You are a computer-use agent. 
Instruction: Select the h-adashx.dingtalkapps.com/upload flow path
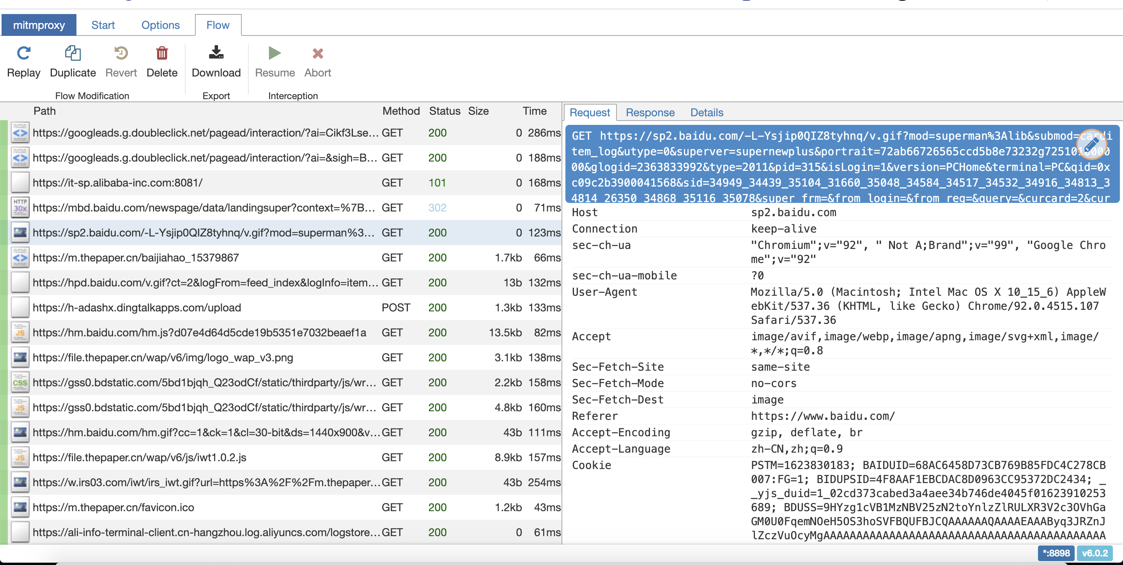click(x=137, y=307)
